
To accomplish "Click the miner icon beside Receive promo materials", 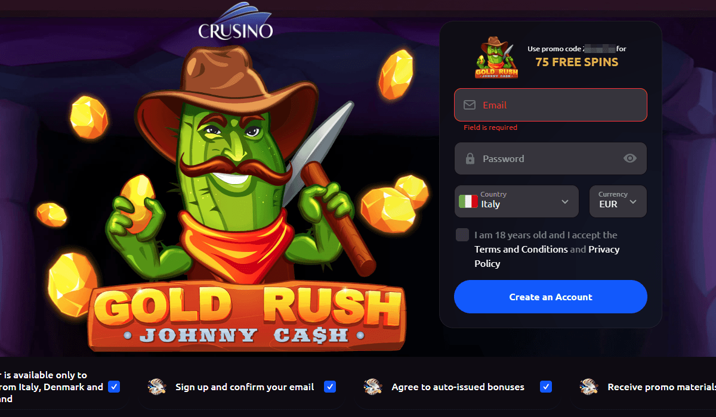I will (589, 387).
